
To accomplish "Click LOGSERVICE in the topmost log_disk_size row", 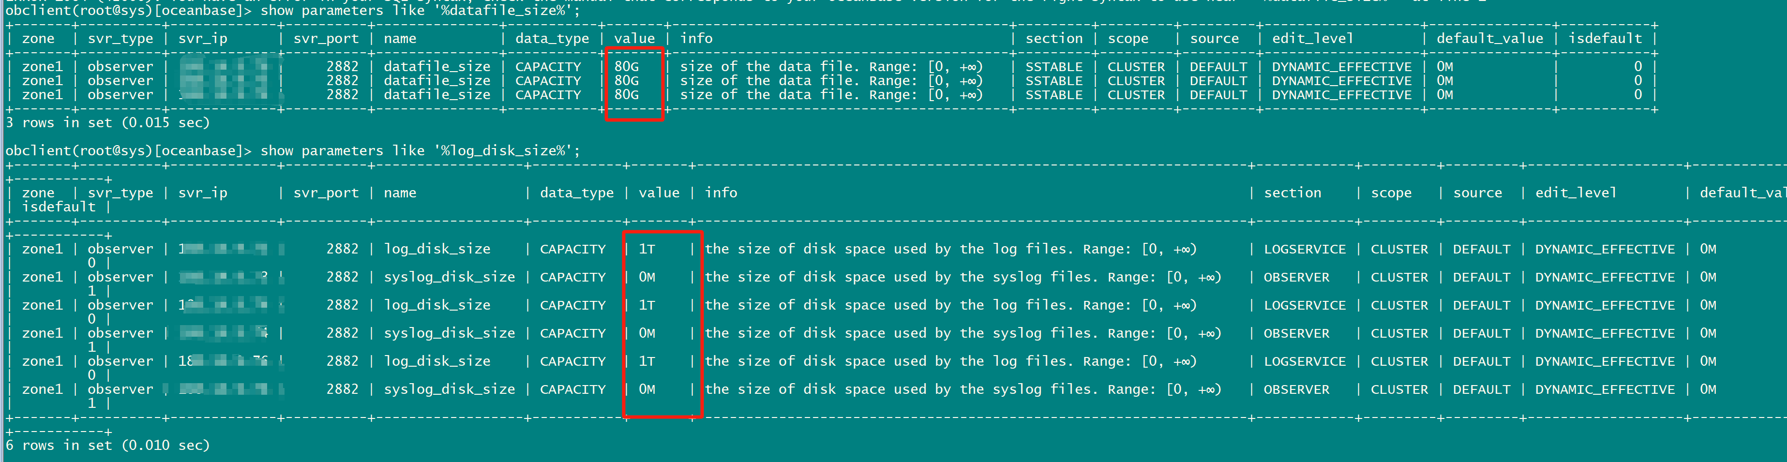I will tap(1305, 249).
